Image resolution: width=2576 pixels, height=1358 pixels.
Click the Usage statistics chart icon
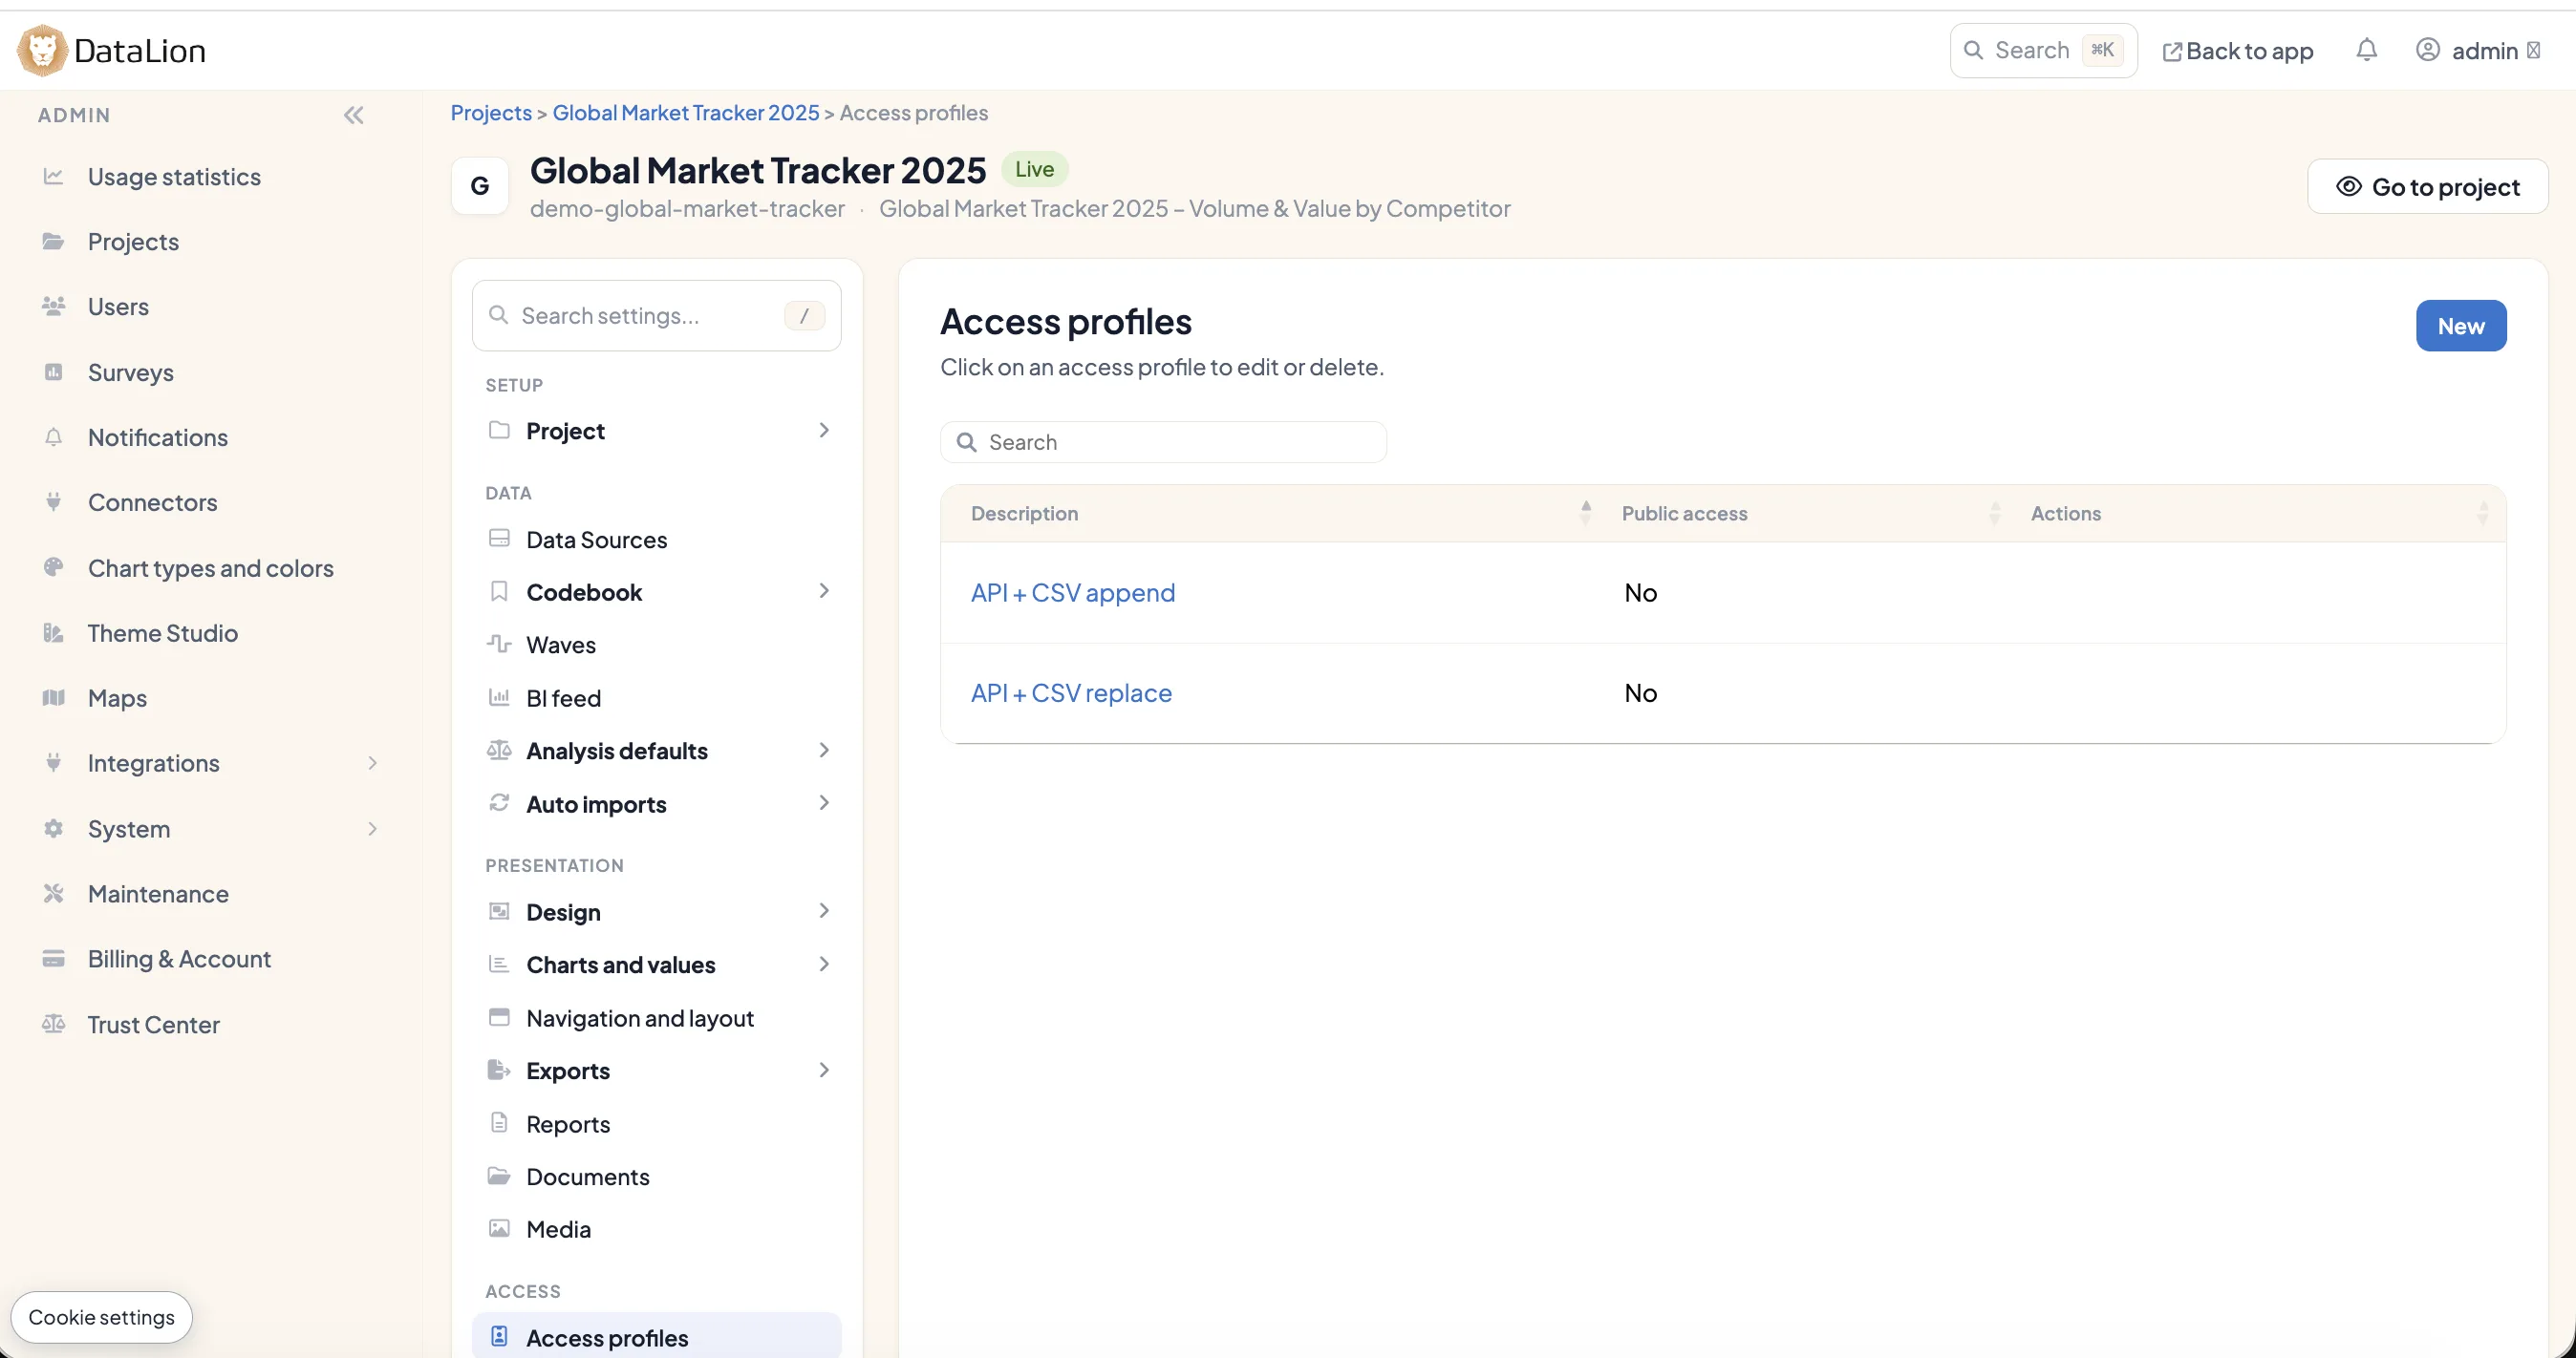tap(53, 177)
